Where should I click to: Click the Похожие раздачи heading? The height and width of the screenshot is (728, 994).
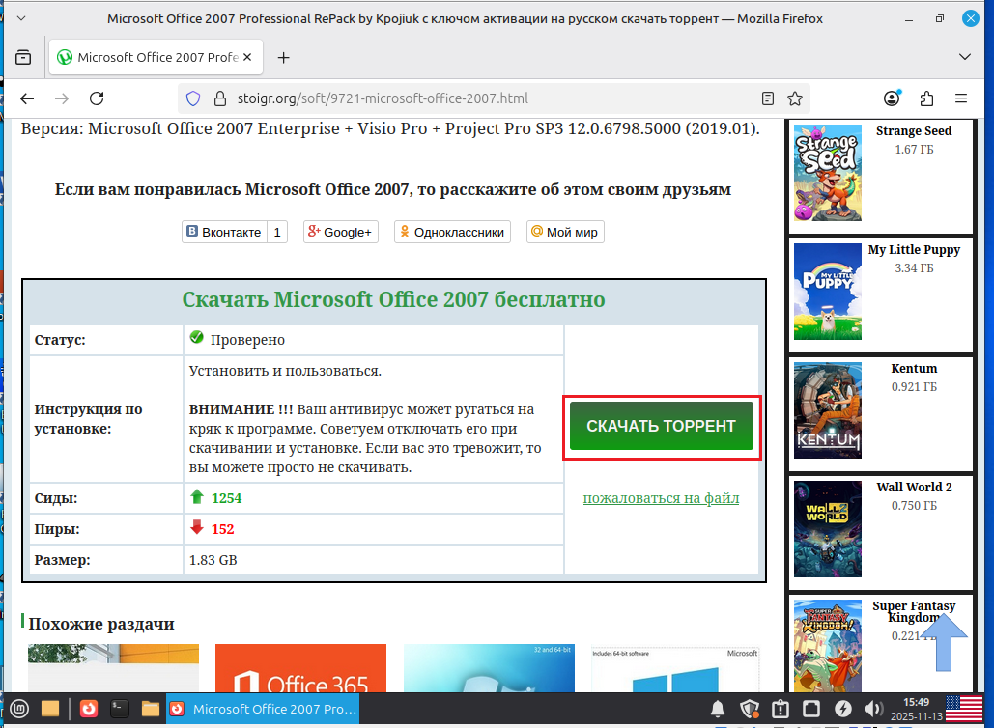tap(100, 624)
